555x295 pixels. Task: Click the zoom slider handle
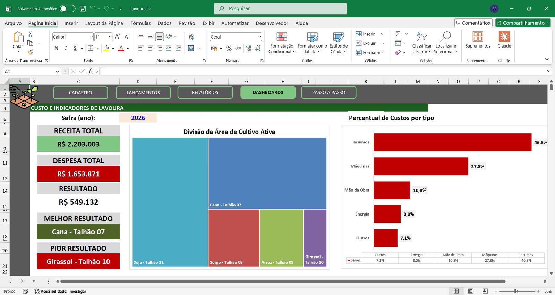(x=516, y=291)
